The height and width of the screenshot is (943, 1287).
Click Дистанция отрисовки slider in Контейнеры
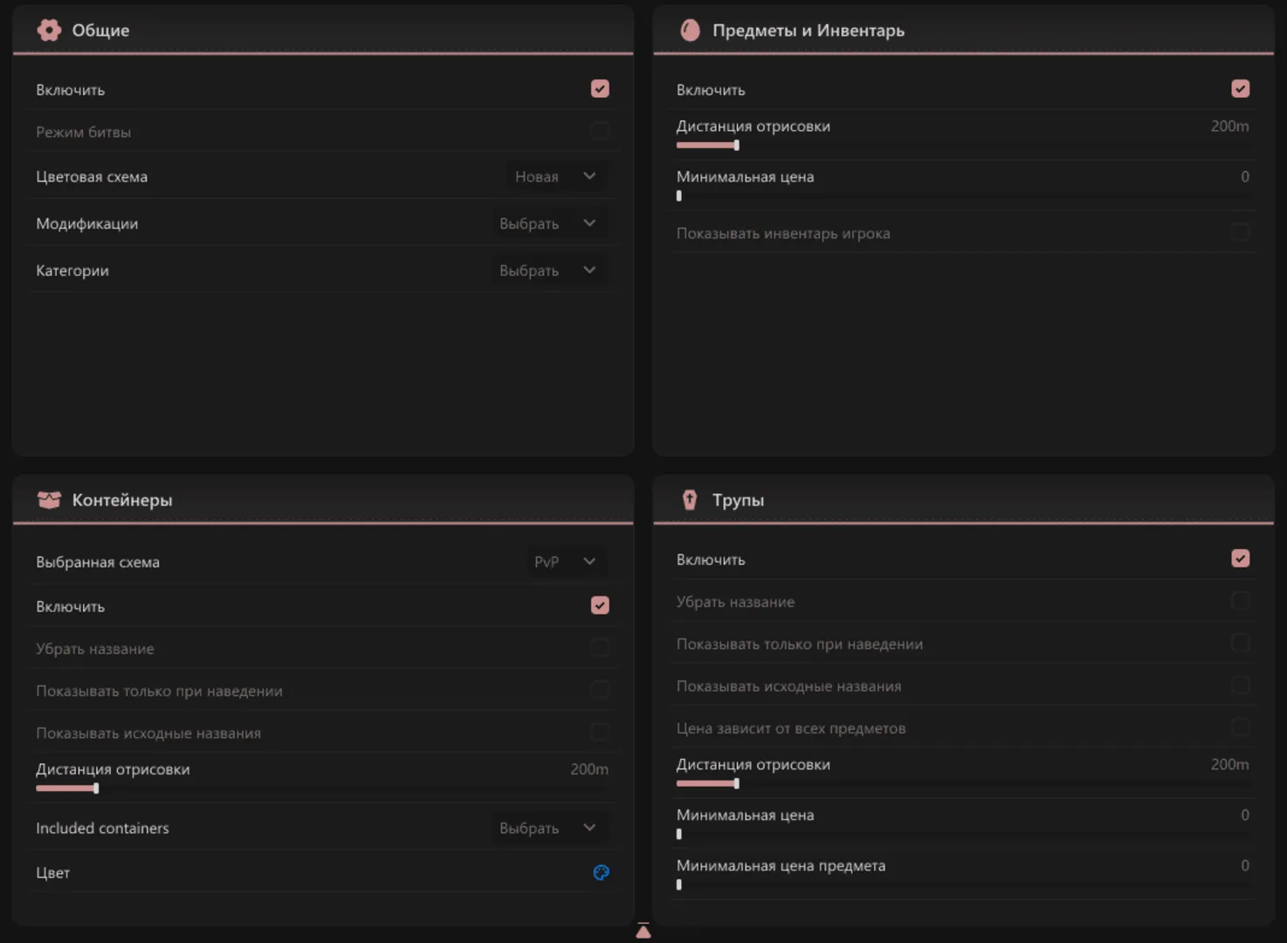pos(96,788)
